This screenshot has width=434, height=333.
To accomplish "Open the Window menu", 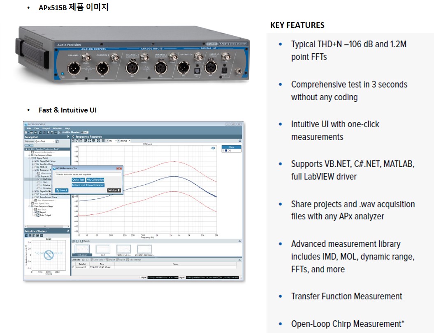I will (x=57, y=129).
